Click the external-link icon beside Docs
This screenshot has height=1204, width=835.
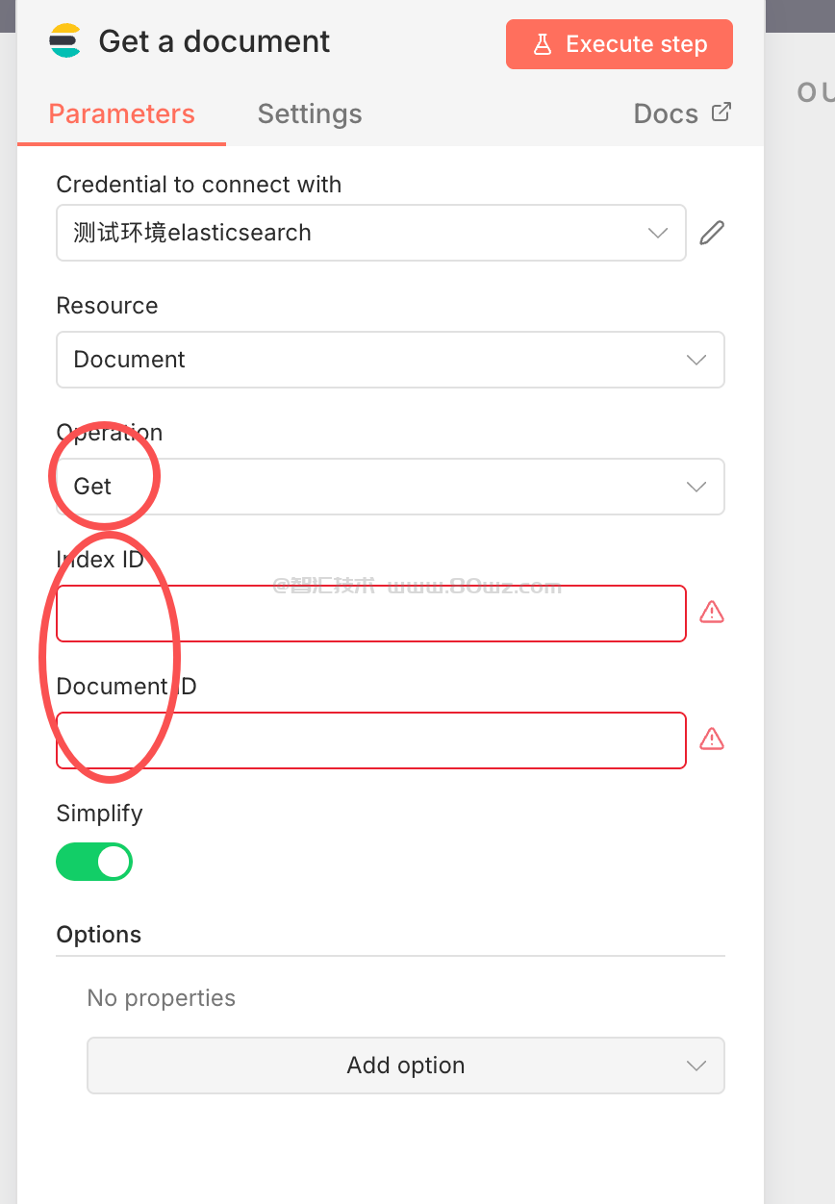tap(721, 113)
